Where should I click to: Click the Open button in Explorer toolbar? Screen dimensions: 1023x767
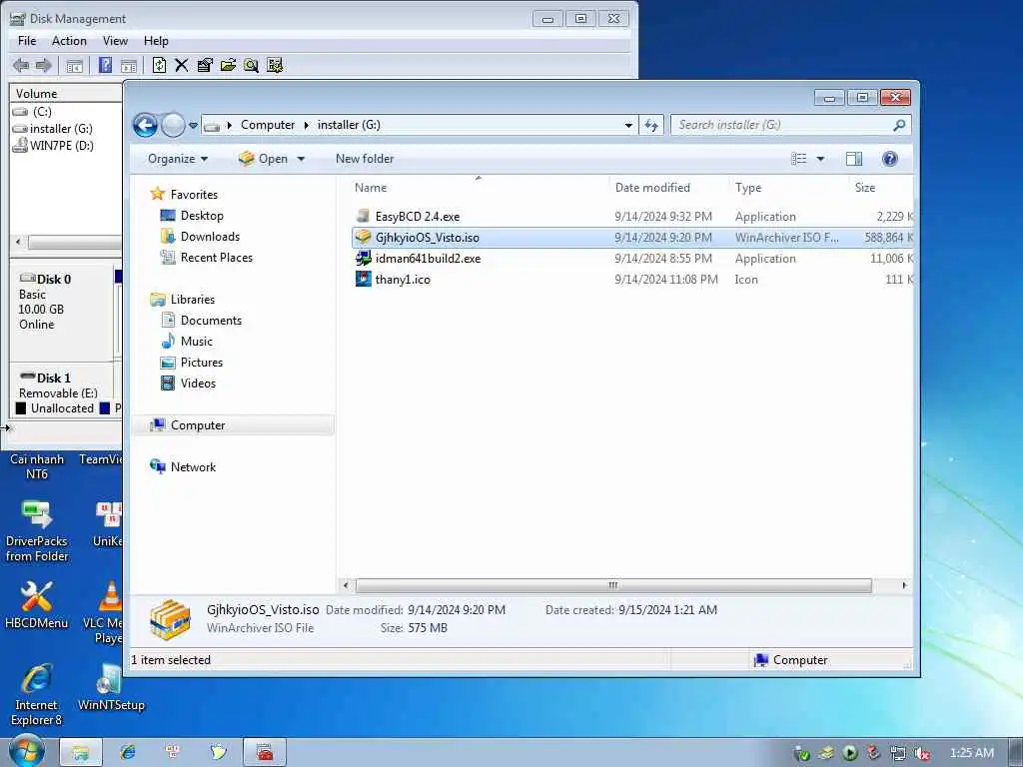click(265, 159)
